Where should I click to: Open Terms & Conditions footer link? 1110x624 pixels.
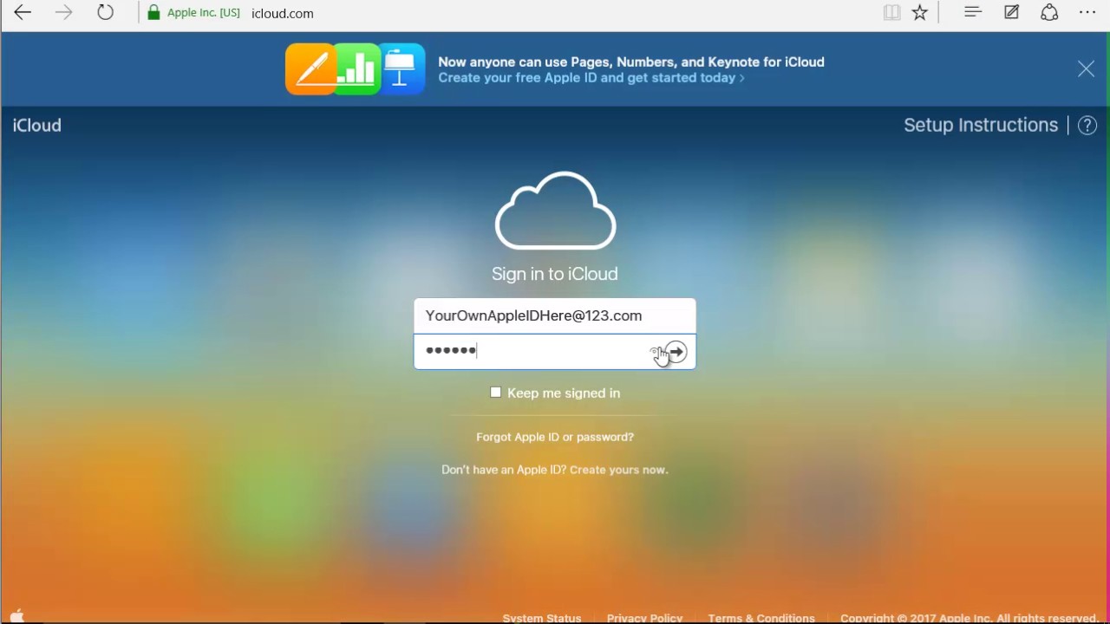(761, 618)
